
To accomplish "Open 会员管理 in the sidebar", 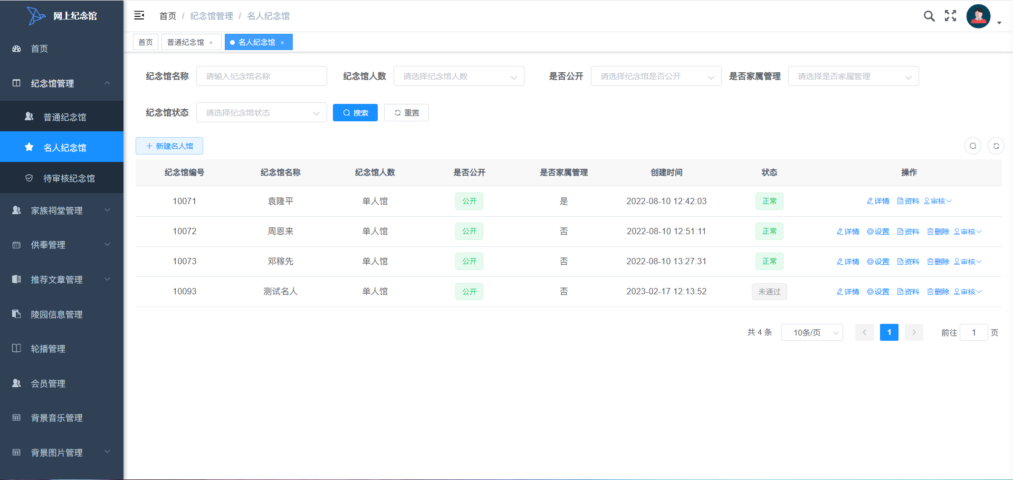I will [x=62, y=383].
